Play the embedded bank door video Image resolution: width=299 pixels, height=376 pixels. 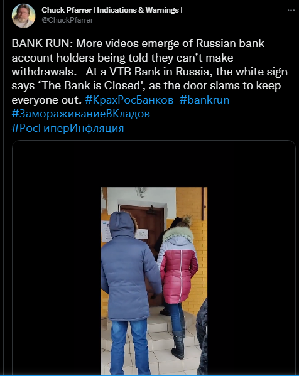tap(154, 281)
